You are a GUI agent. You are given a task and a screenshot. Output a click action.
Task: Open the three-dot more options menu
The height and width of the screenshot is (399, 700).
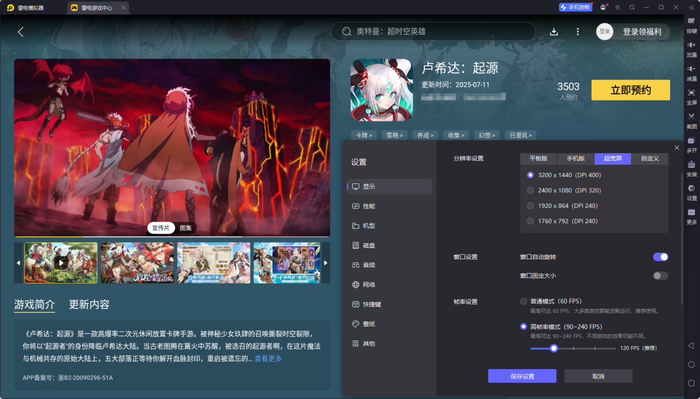click(578, 32)
